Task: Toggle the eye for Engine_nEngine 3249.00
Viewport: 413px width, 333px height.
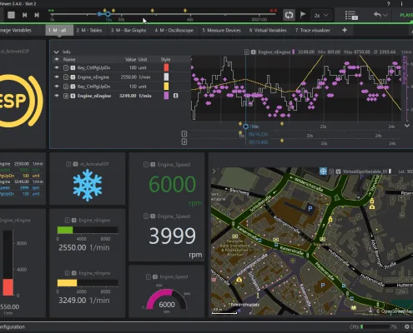Action: [x=57, y=96]
